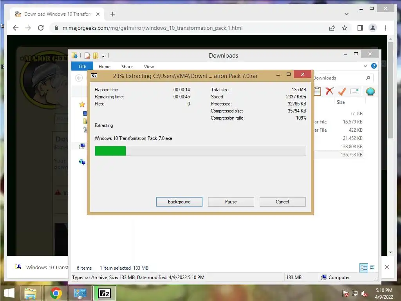Click the new folder quick access icon

click(96, 55)
